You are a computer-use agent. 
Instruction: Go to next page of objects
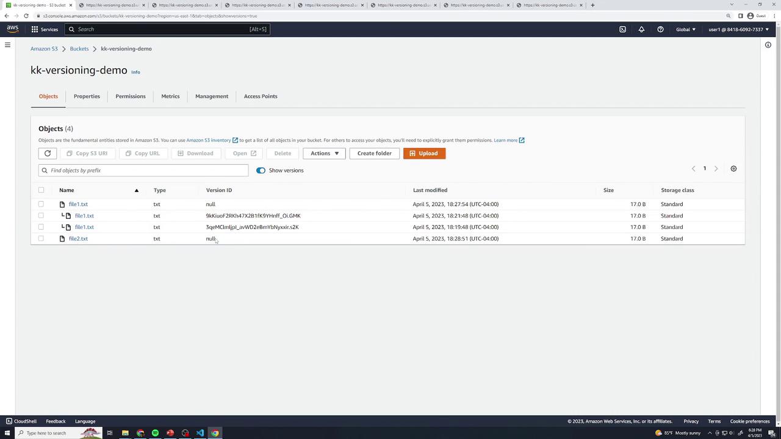pyautogui.click(x=716, y=169)
